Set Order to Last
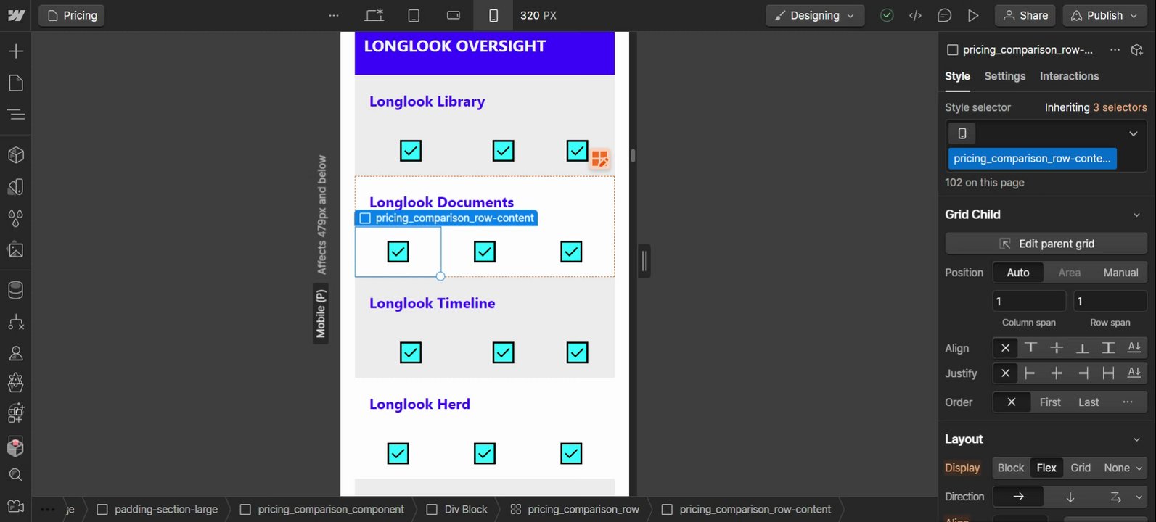1156x522 pixels. [x=1089, y=402]
